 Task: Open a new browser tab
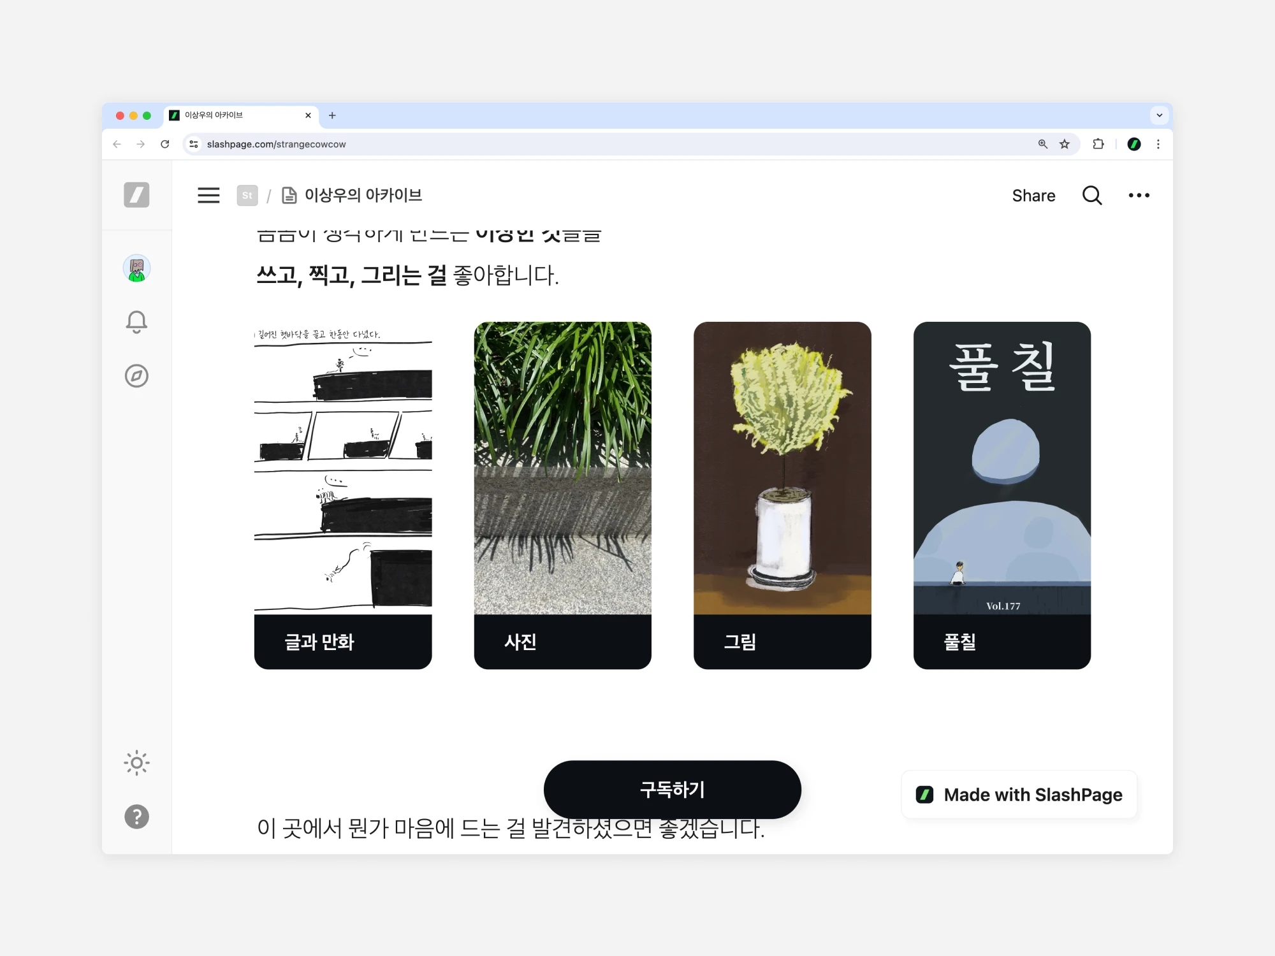click(332, 115)
